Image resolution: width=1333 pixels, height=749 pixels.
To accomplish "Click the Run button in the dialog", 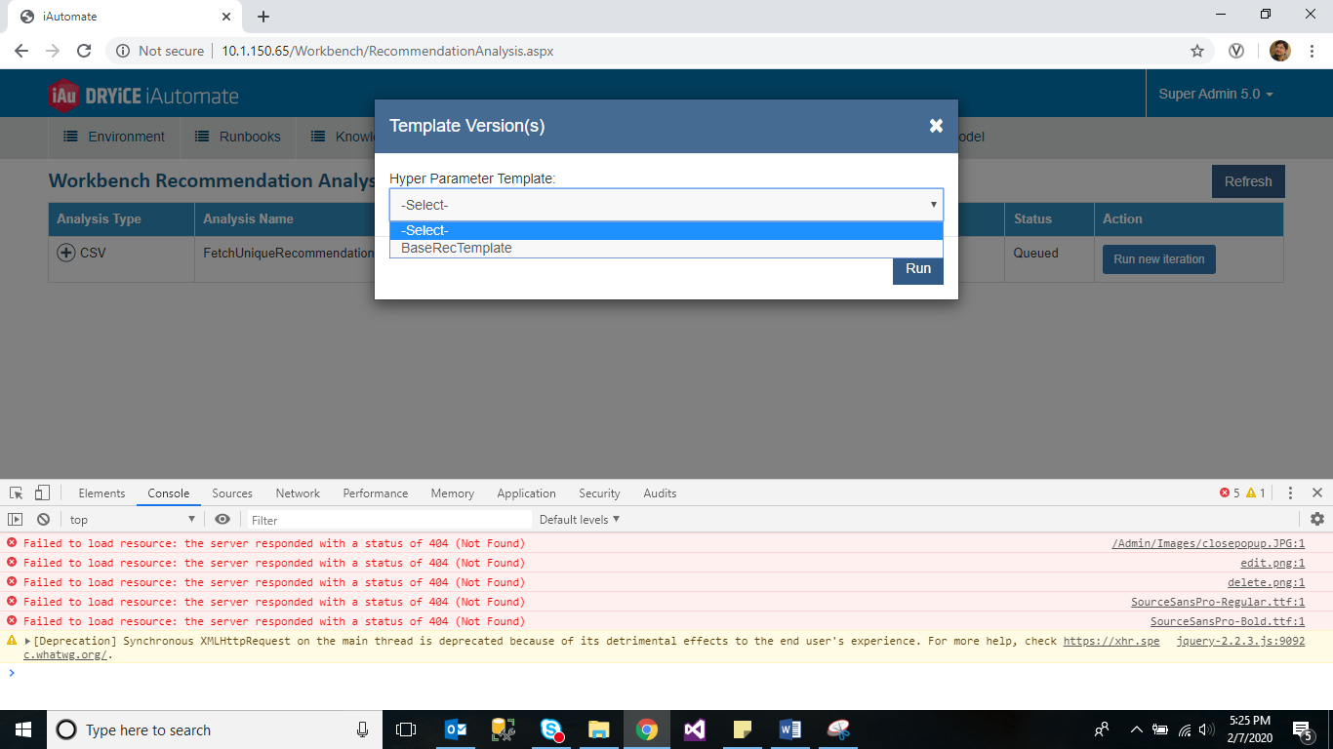I will point(918,268).
